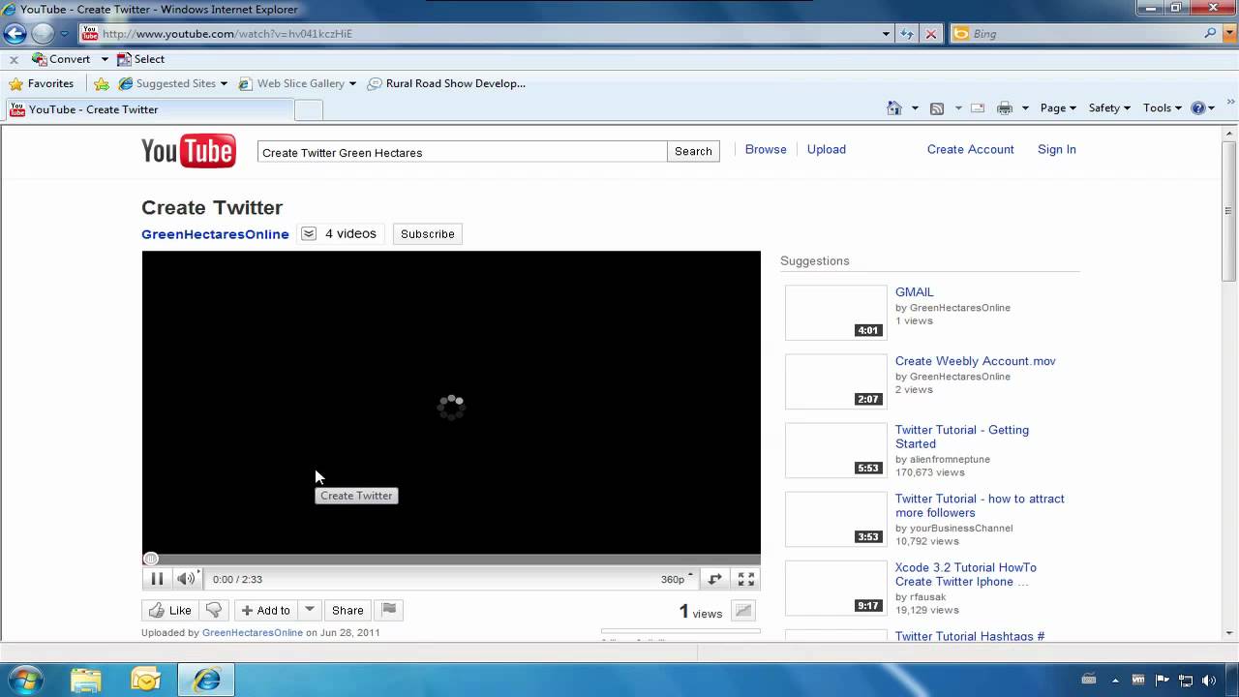Click the YouTube Search button
The width and height of the screenshot is (1239, 697).
tap(693, 151)
